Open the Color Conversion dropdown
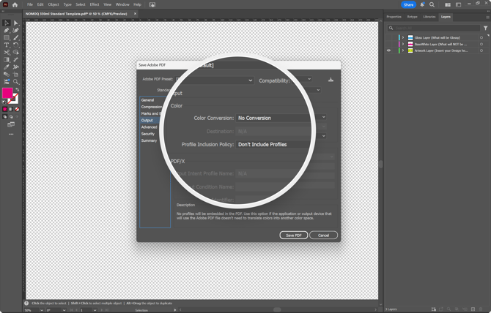 point(278,118)
